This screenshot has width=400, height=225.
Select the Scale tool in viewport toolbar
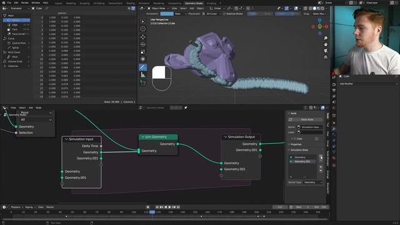tap(143, 52)
